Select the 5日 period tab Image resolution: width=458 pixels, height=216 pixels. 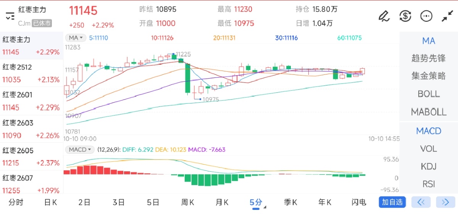[x=153, y=202]
